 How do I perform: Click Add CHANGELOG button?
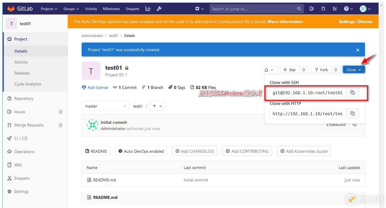click(x=195, y=151)
